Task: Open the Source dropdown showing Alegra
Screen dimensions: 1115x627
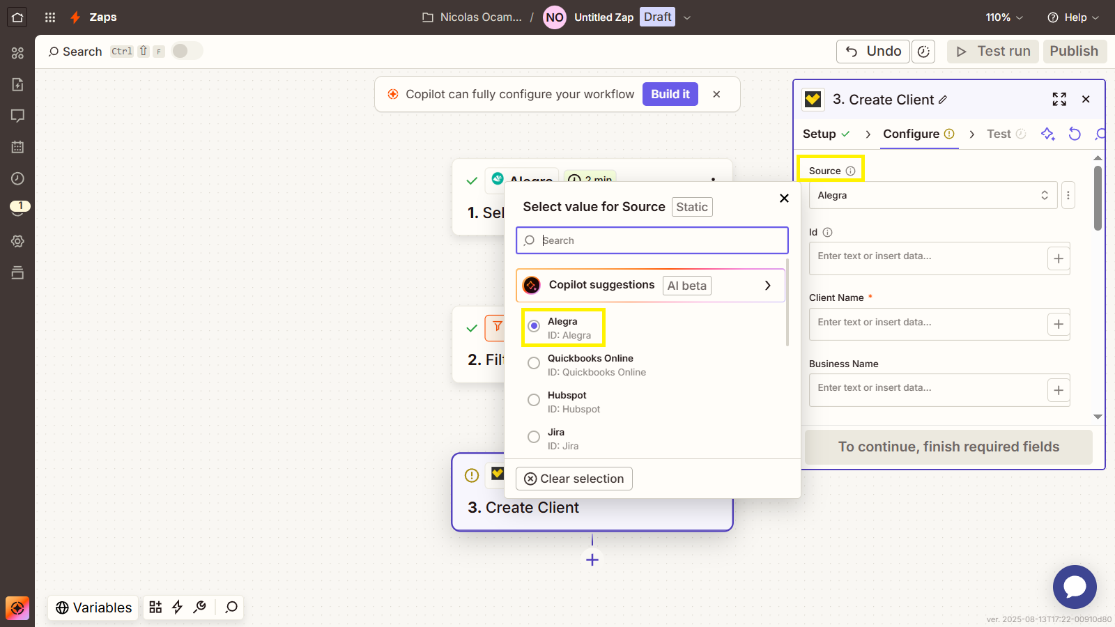Action: (933, 195)
